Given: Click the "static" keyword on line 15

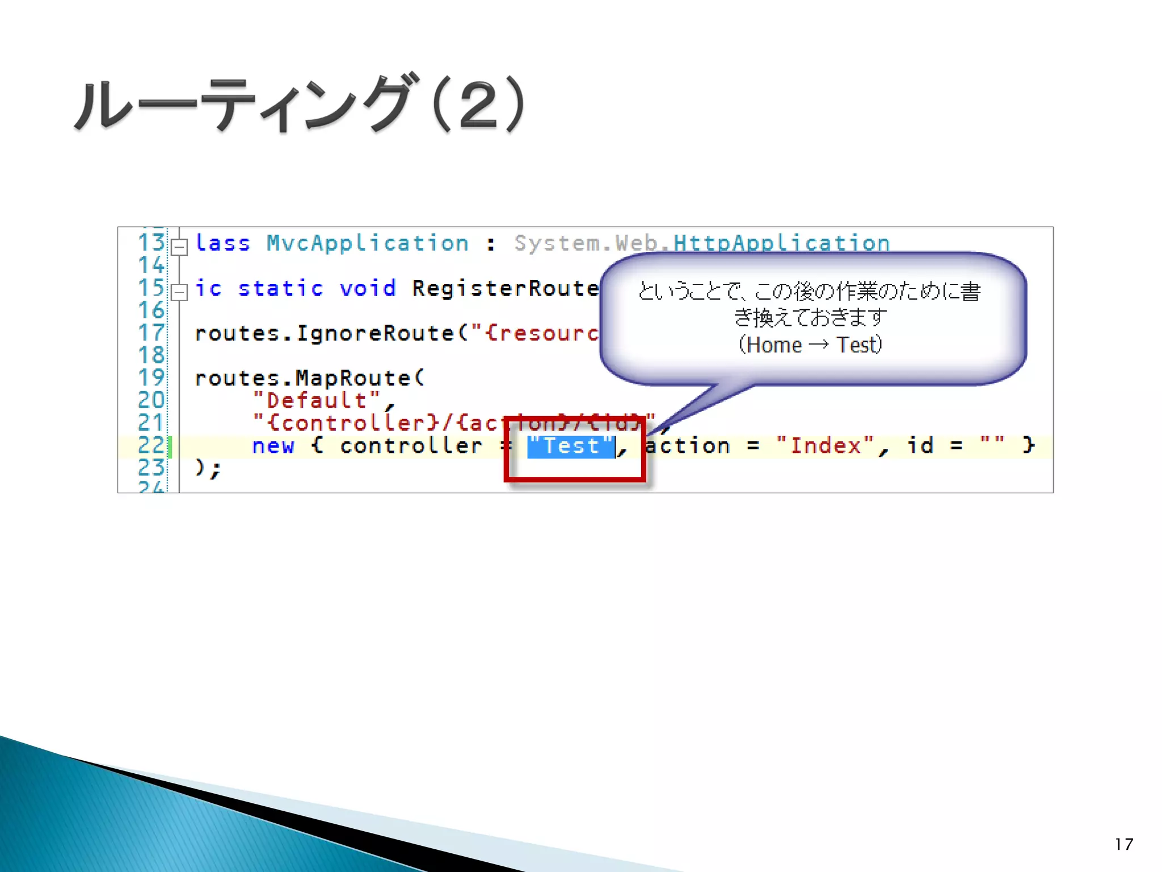Looking at the screenshot, I should [x=280, y=288].
